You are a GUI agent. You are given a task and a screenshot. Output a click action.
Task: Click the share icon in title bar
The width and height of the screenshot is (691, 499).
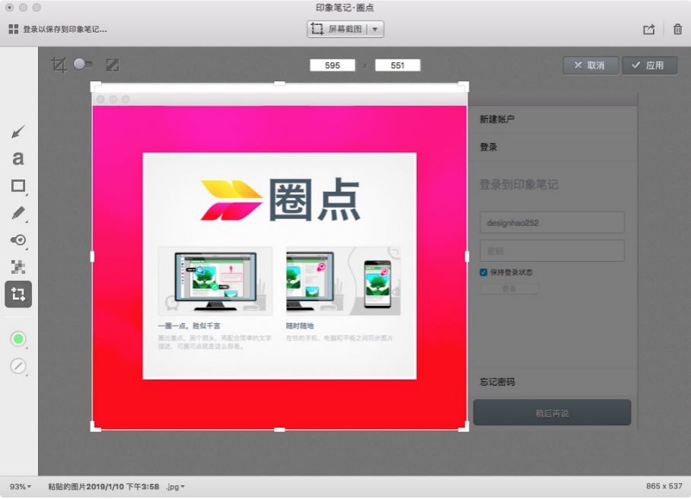[x=648, y=30]
